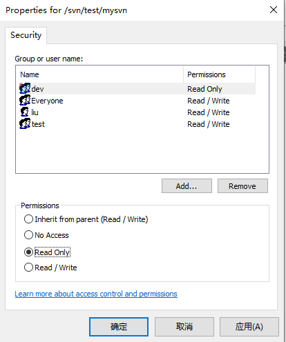Select the No Access radio button
Image resolution: width=286 pixels, height=342 pixels.
tap(28, 235)
